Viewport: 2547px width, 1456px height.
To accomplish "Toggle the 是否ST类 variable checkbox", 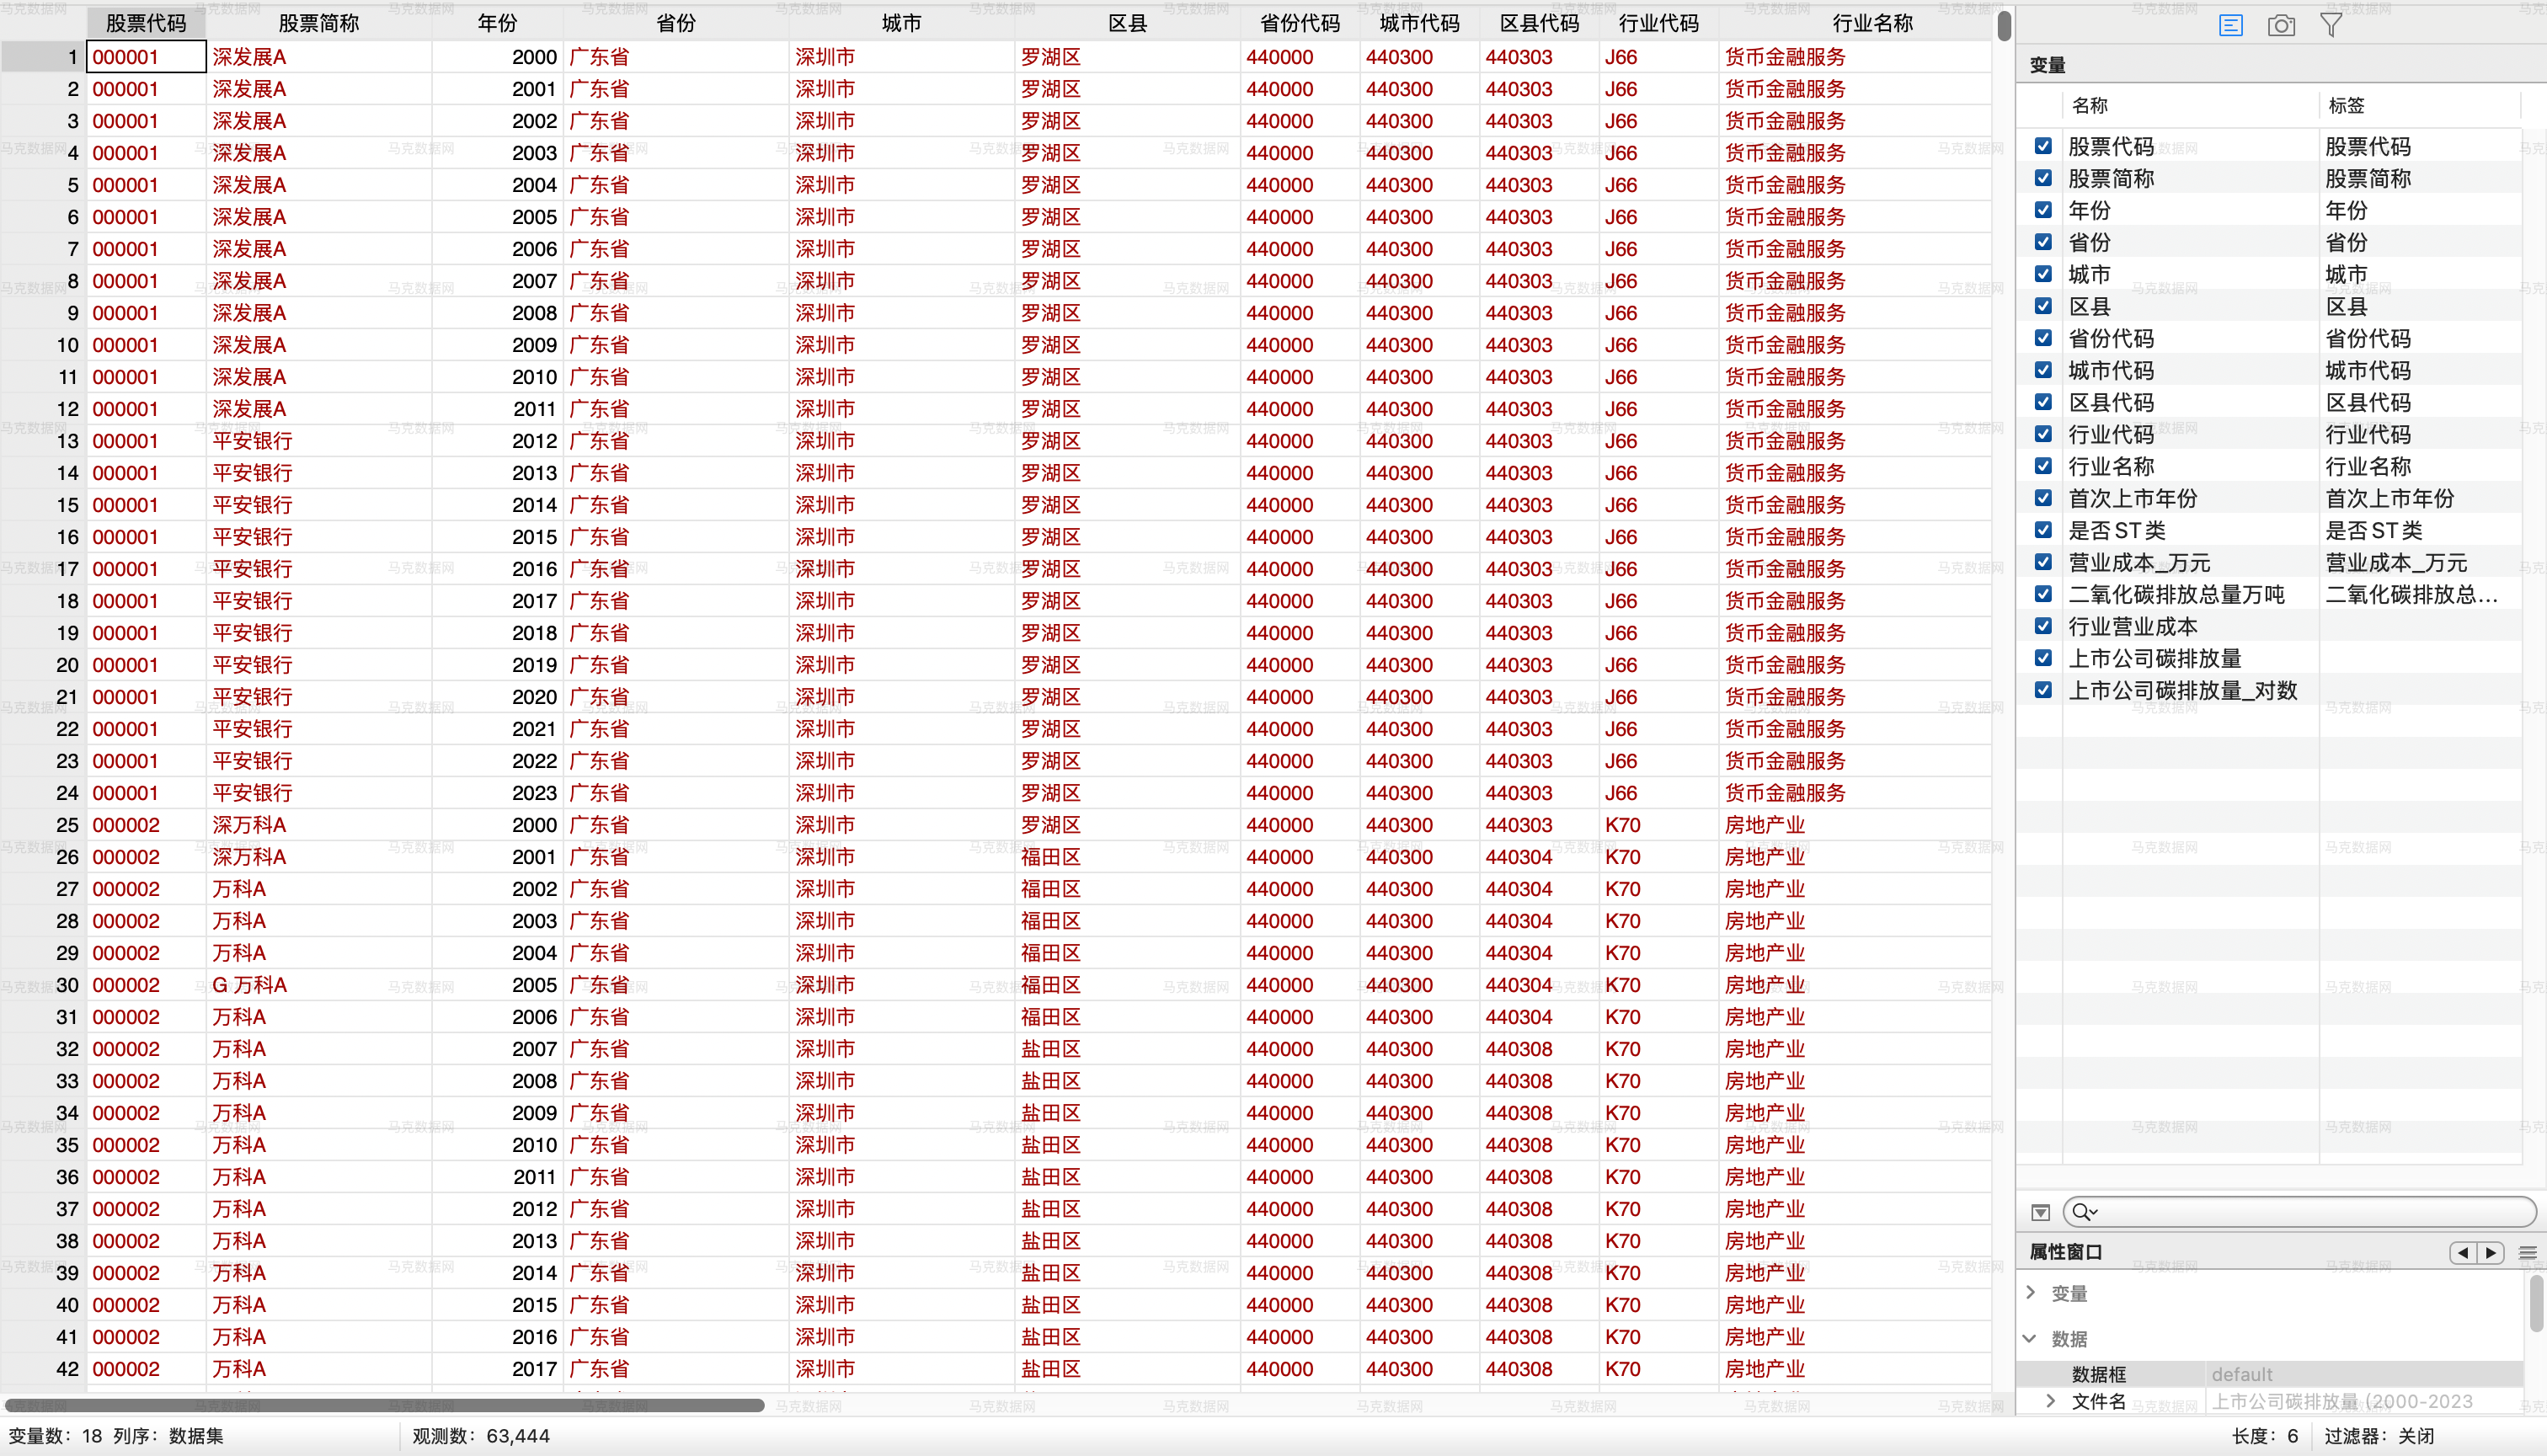I will (2043, 530).
